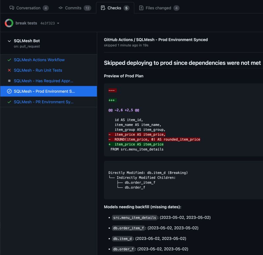Viewport: 263px width, 255px height.
Task: Open the SQLMesh Actions Workflow check
Action: (40, 60)
